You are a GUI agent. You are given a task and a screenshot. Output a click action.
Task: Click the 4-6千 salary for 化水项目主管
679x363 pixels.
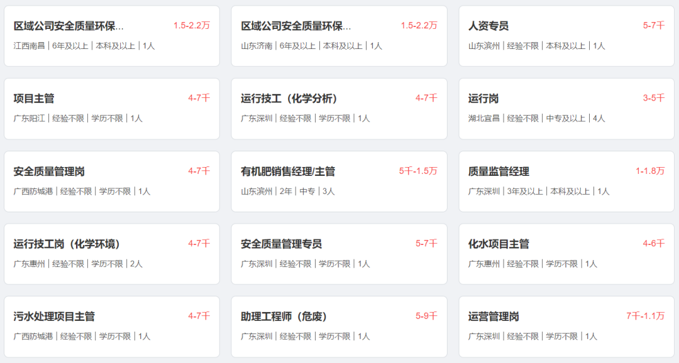click(x=654, y=244)
